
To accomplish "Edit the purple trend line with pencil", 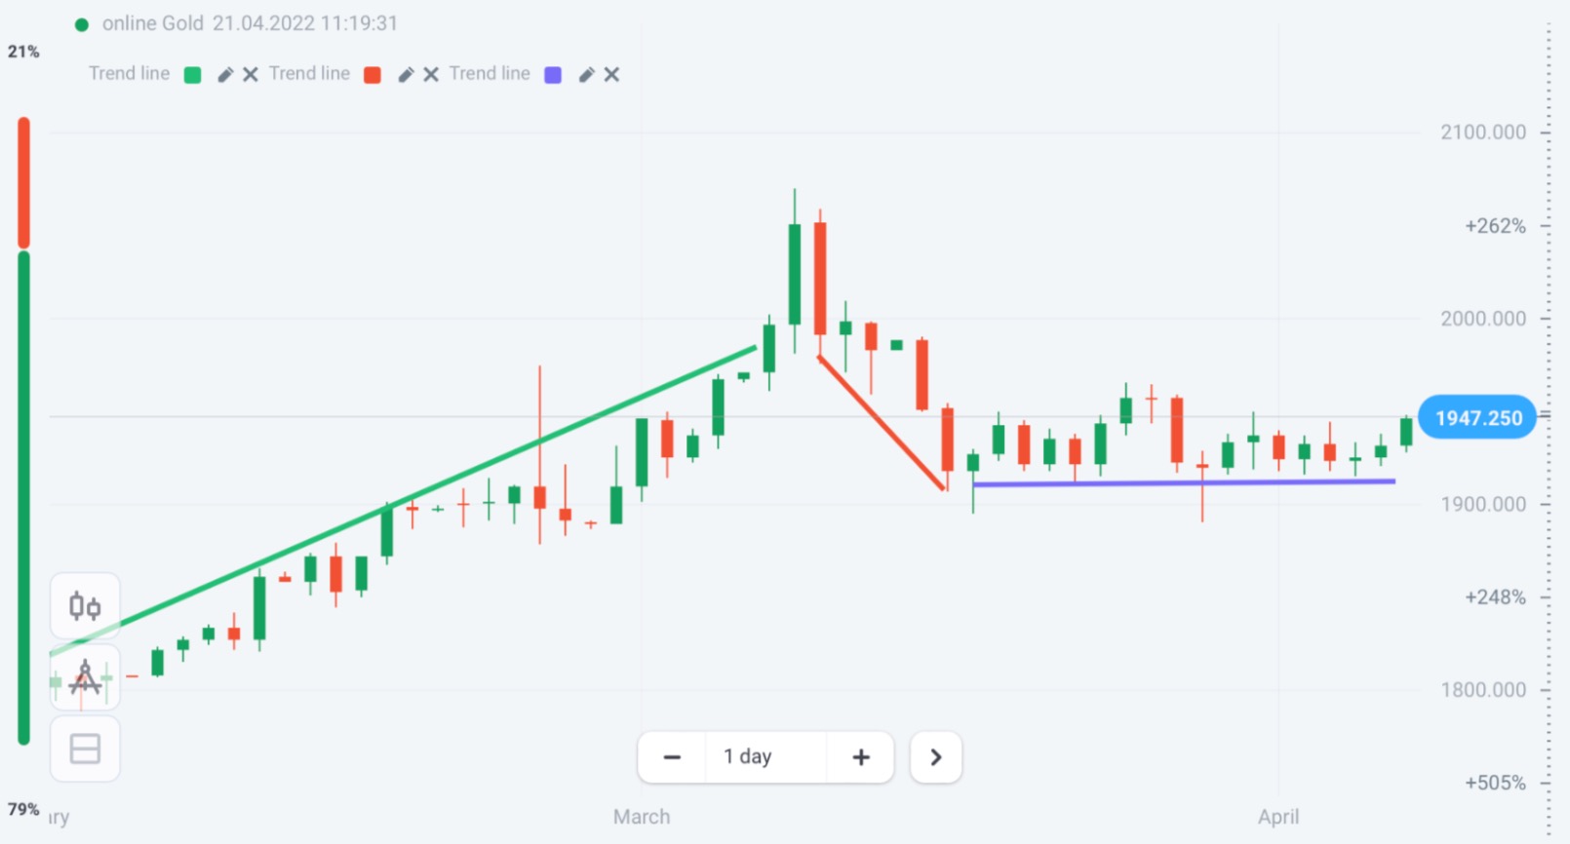I will pos(586,75).
